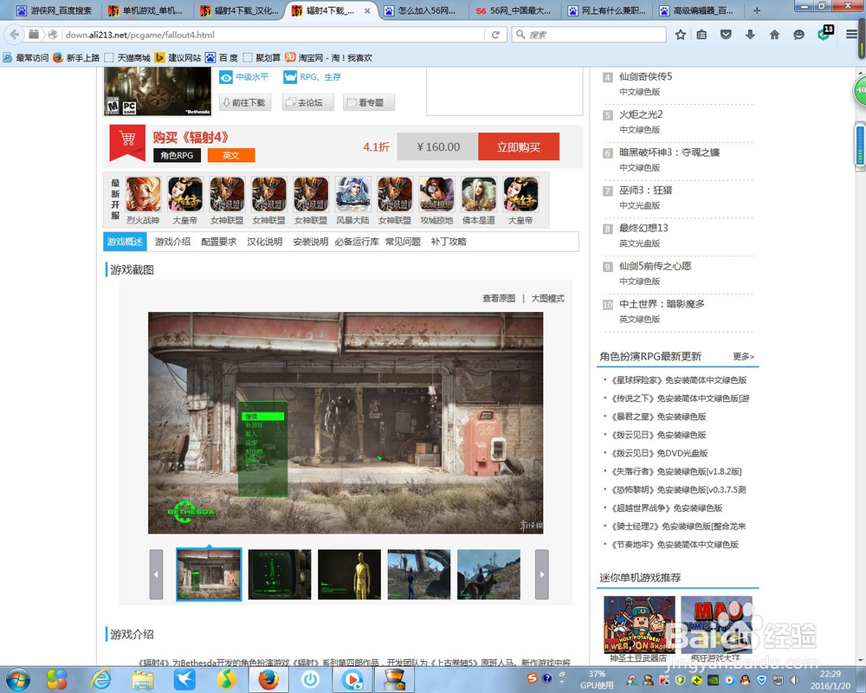Switch to 大图模式 view
866x693 pixels.
pyautogui.click(x=548, y=298)
